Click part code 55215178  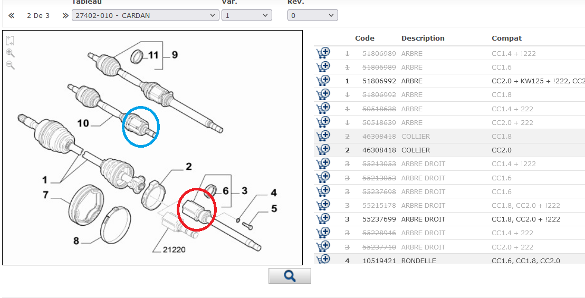[x=379, y=206]
